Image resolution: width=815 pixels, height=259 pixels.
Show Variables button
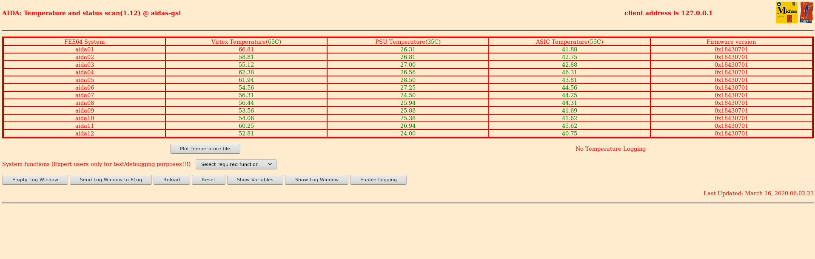pos(255,180)
